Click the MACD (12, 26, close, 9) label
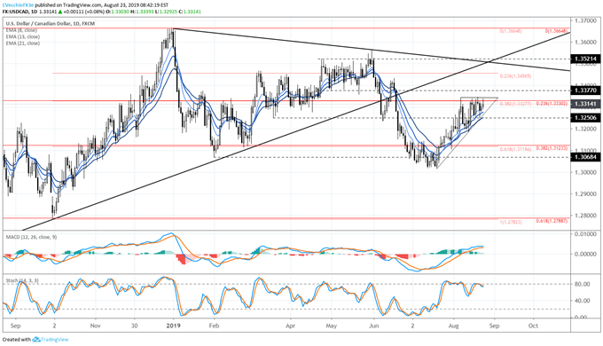603x346 pixels. [31, 237]
